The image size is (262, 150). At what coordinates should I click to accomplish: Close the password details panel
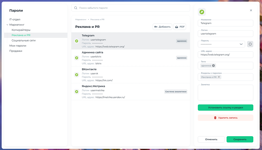click(251, 10)
